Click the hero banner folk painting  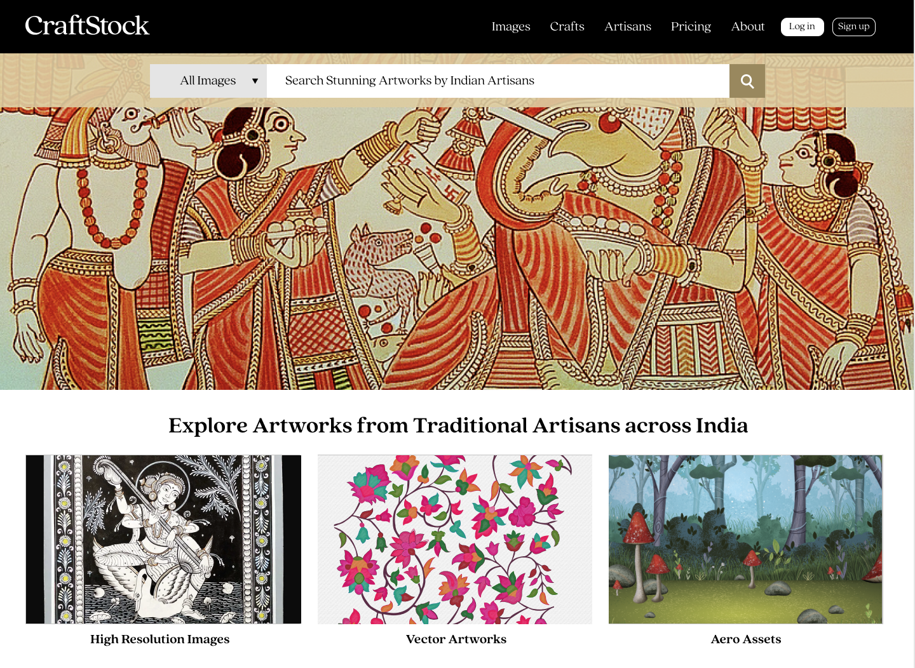457,248
